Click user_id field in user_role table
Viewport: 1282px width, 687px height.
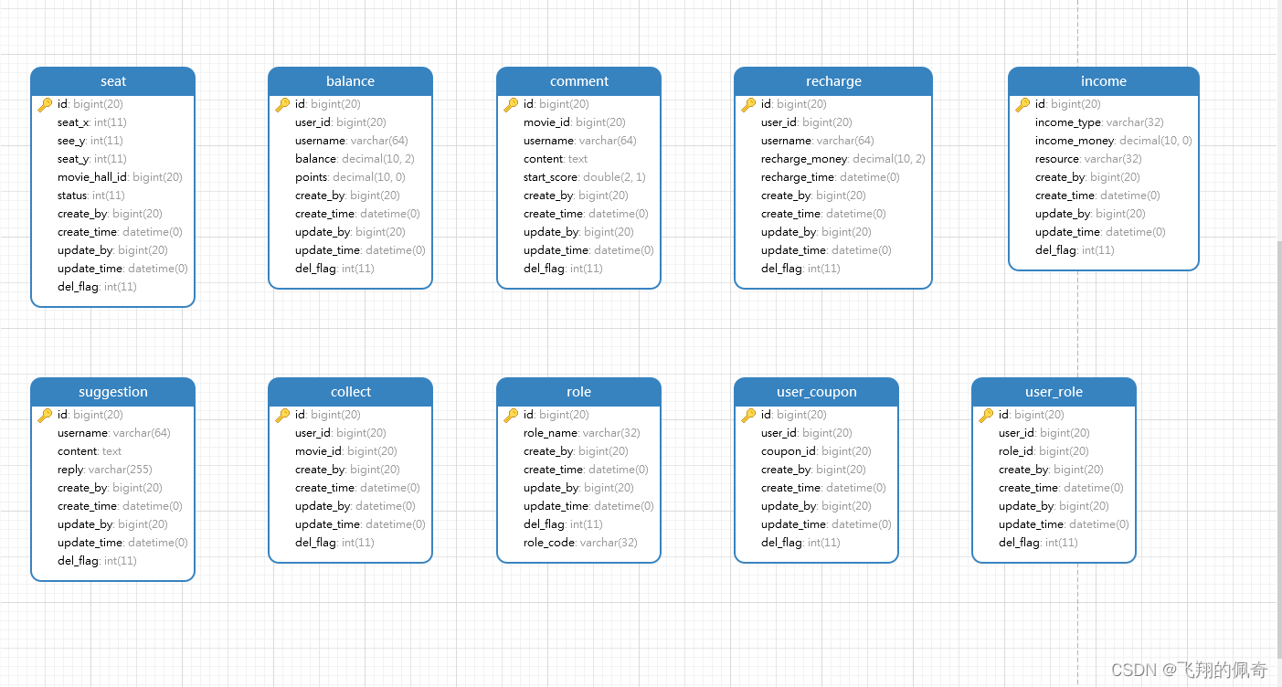(x=1044, y=433)
